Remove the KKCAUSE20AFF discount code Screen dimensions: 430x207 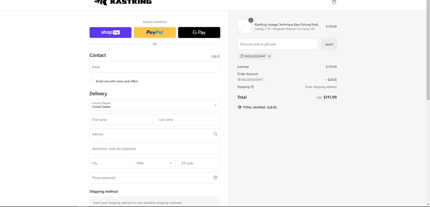click(x=269, y=56)
